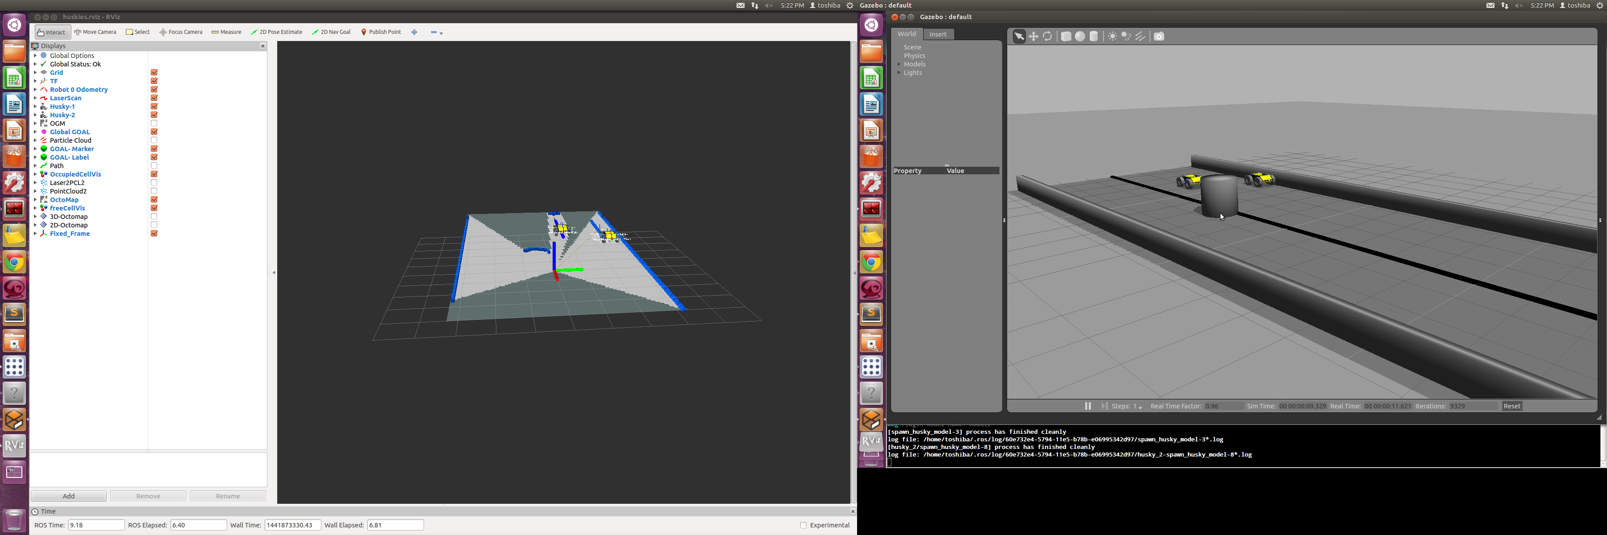Activate the Publish Point tool

pyautogui.click(x=381, y=32)
